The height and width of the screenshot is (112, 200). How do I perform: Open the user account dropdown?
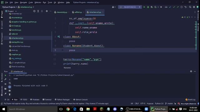[114, 7]
